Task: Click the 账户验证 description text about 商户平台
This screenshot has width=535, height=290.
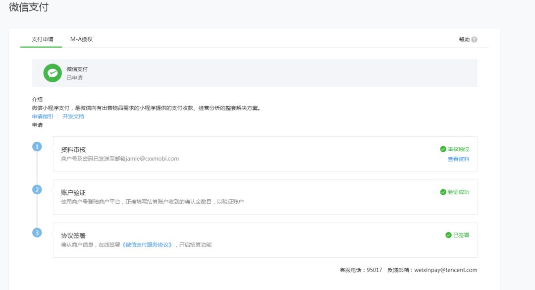Action: 152,202
